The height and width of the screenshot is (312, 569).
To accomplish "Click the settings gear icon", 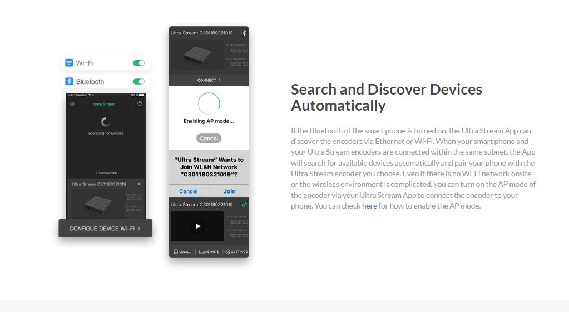I will (228, 252).
